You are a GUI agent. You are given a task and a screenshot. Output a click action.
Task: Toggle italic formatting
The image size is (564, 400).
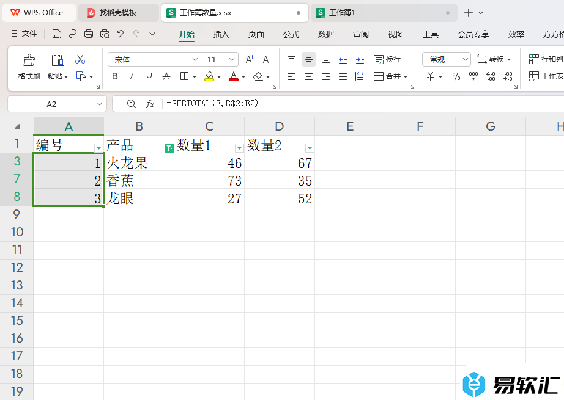(x=132, y=76)
